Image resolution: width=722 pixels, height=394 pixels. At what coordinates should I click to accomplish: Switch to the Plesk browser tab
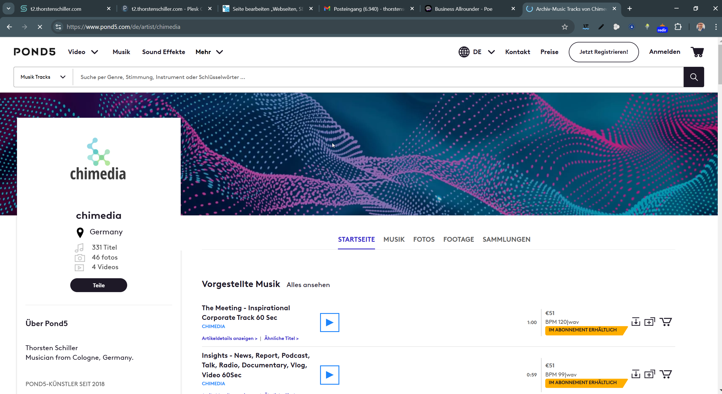point(167,9)
